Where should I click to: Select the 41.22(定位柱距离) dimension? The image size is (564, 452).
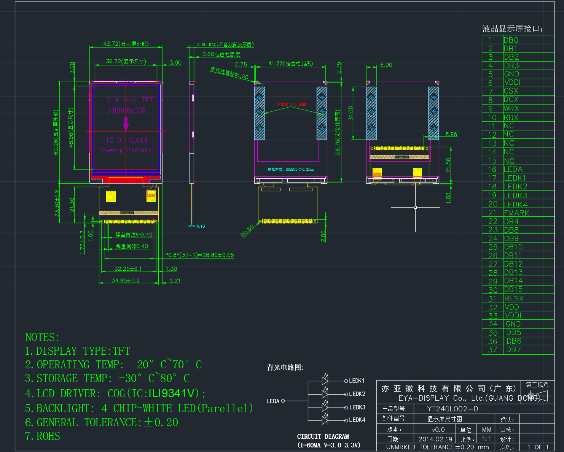pyautogui.click(x=291, y=63)
